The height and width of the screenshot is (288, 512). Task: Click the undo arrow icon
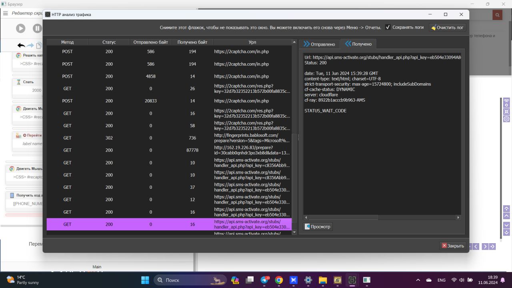tap(21, 46)
